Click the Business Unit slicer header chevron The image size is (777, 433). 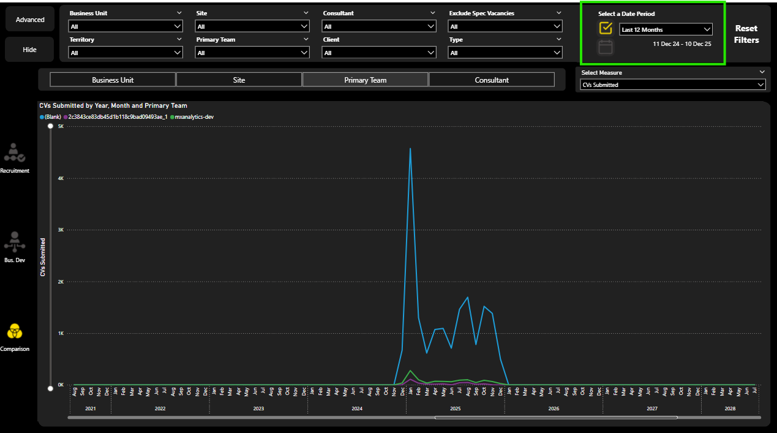[x=179, y=13]
